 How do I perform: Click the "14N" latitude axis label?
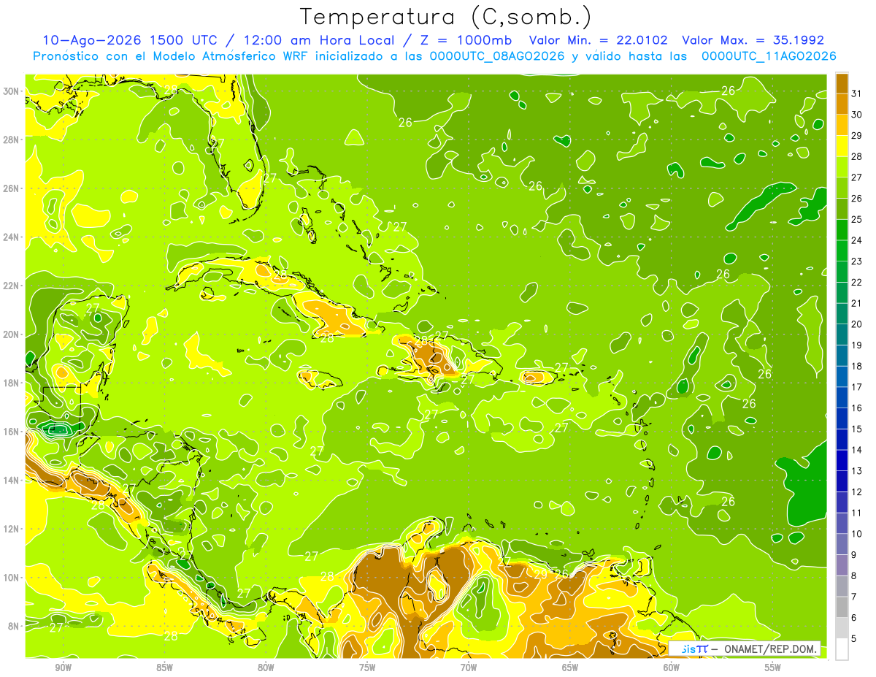(x=12, y=481)
